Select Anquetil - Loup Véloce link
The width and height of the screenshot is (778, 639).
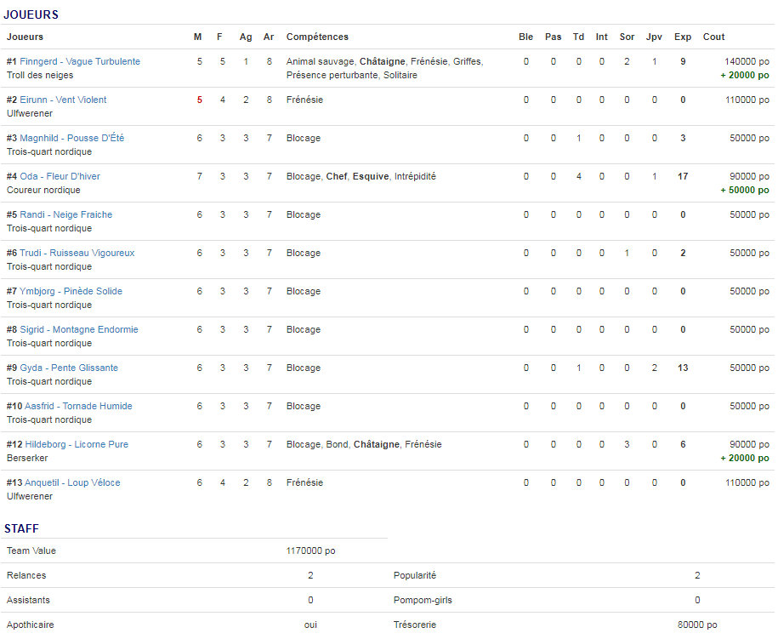[x=72, y=482]
